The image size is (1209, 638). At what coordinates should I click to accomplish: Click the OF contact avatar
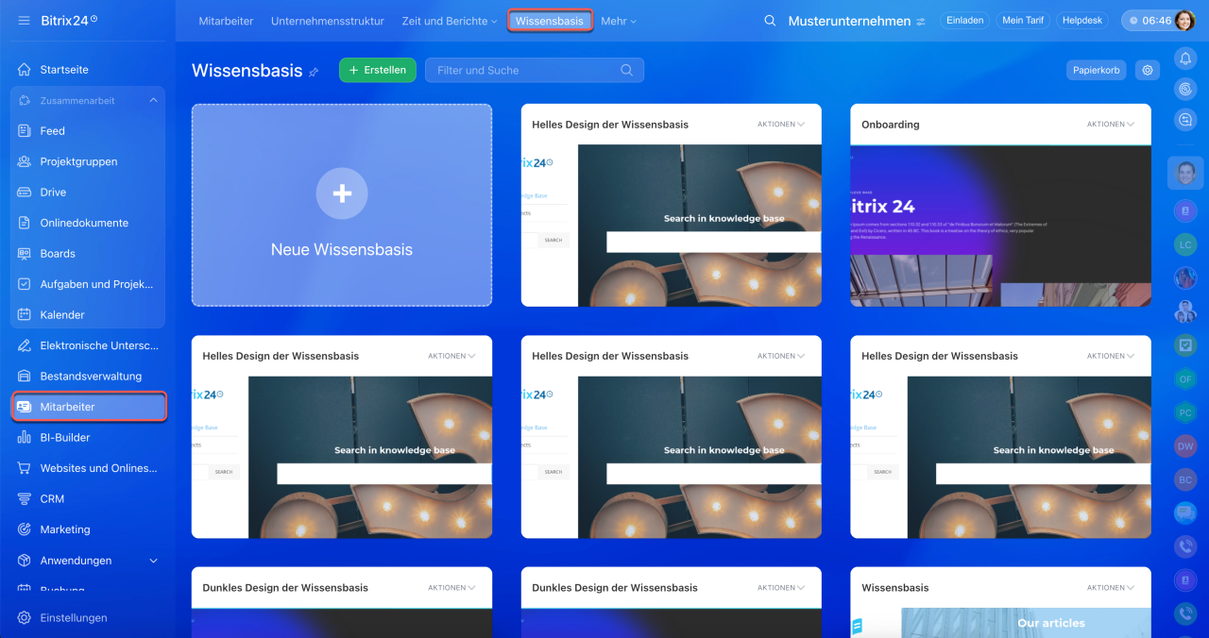[1185, 378]
